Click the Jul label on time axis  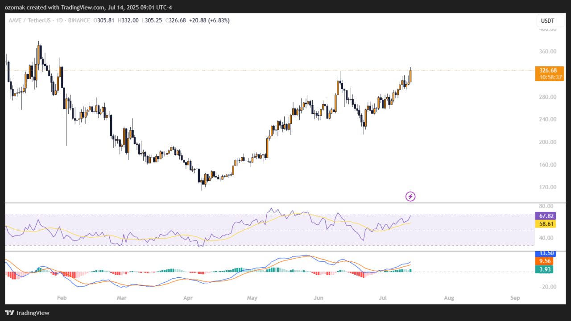pos(384,297)
